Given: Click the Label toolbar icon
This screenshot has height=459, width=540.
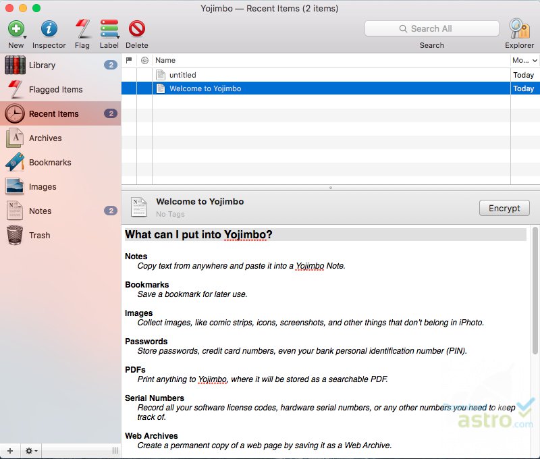Looking at the screenshot, I should pyautogui.click(x=109, y=28).
